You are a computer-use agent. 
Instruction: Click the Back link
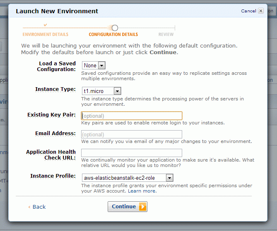pos(39,207)
